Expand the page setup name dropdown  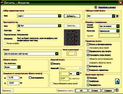click(x=60, y=16)
